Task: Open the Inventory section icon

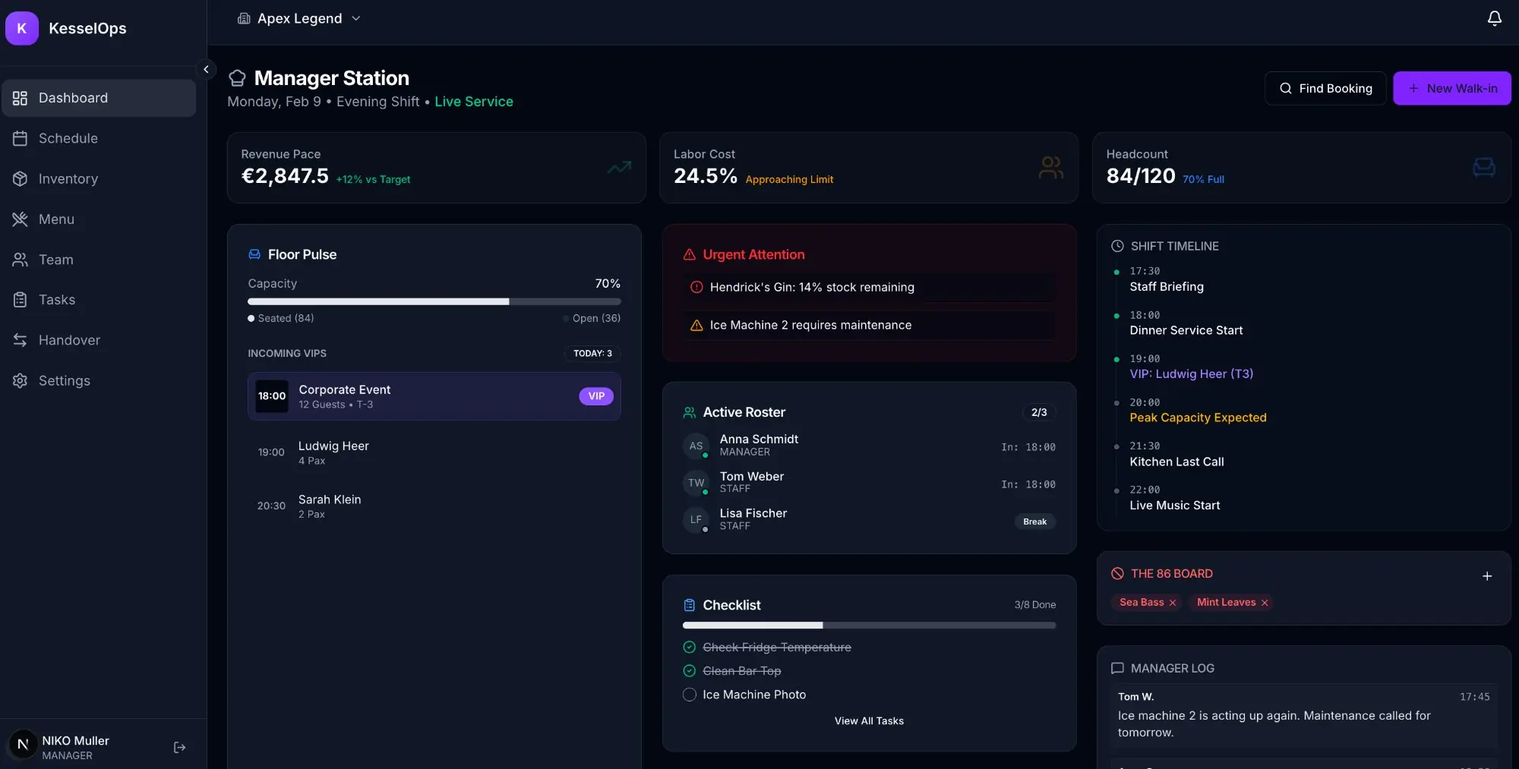Action: tap(21, 178)
